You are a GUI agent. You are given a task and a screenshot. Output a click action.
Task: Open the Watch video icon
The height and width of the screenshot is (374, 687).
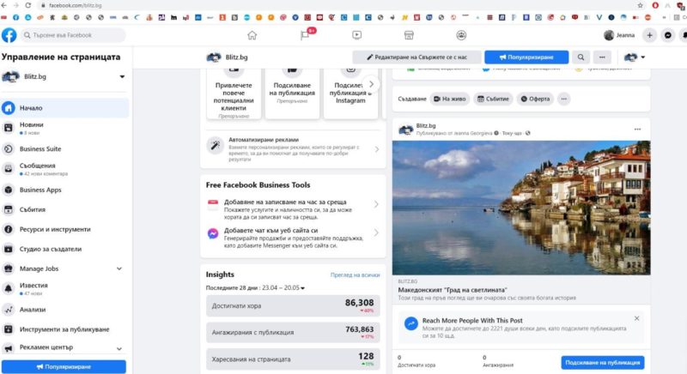(356, 35)
